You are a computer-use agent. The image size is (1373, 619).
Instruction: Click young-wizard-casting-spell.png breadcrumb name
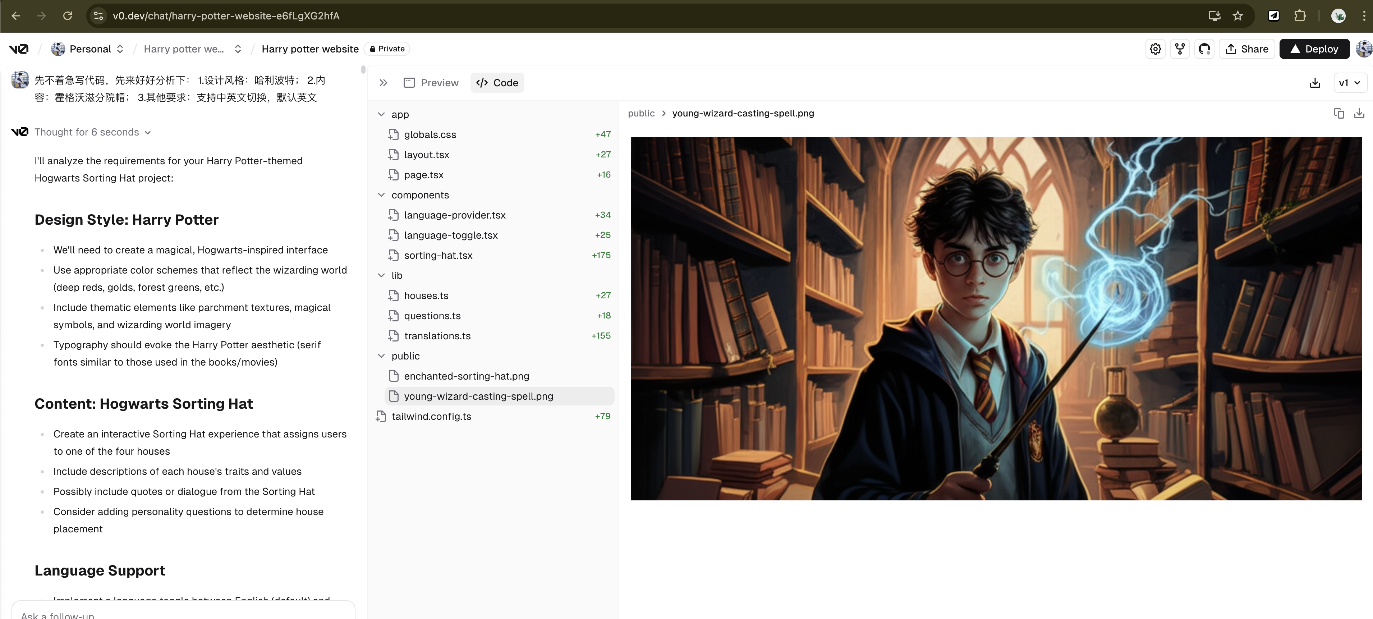pos(743,113)
